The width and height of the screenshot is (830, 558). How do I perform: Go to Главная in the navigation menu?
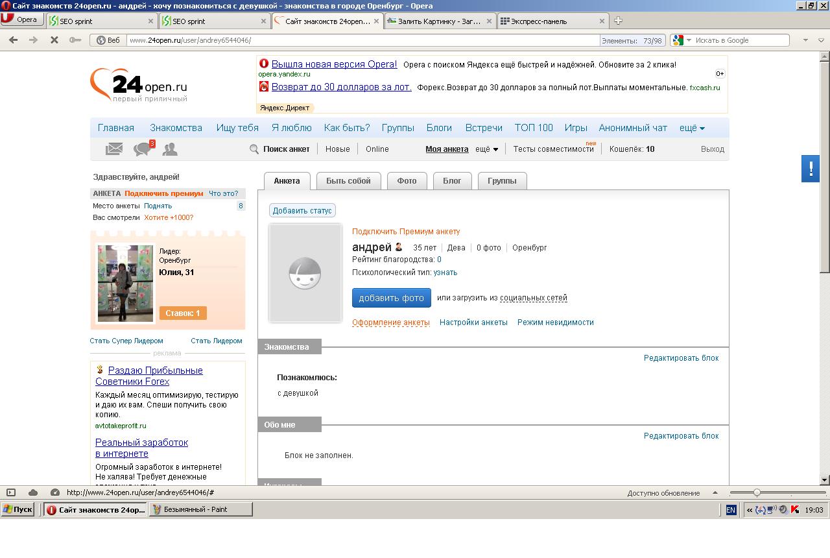tap(116, 128)
